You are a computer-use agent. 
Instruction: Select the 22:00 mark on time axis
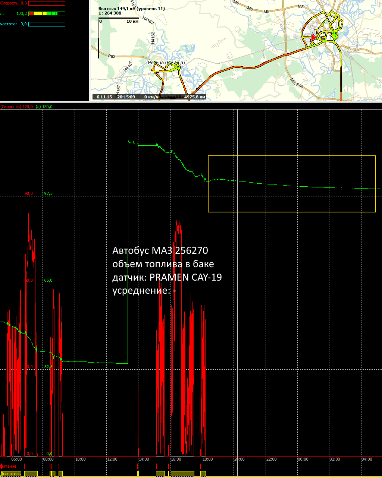(271, 459)
